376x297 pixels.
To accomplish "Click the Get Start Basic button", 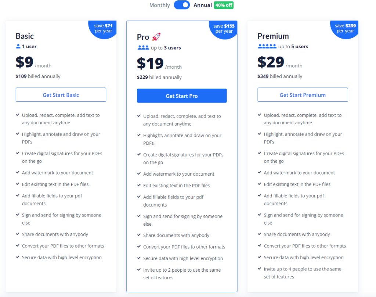I will point(61,95).
